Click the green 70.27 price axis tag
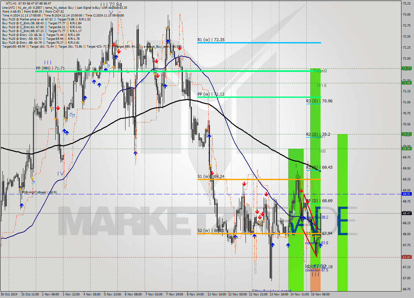 coord(407,134)
